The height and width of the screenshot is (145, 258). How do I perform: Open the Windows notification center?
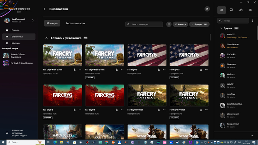click(254, 142)
